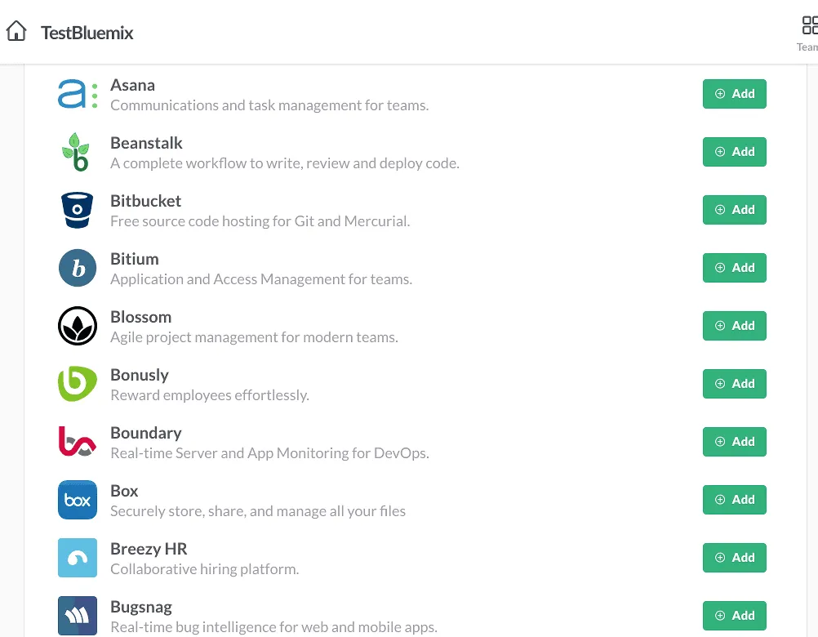Image resolution: width=818 pixels, height=637 pixels.
Task: Click the Breezy HR blue icon
Action: coord(77,557)
